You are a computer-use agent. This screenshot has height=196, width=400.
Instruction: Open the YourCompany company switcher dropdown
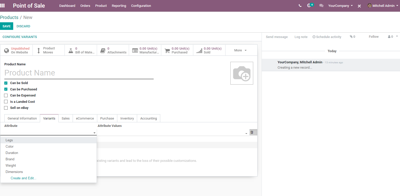(x=340, y=6)
